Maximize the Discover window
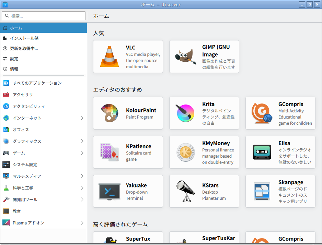Image resolution: width=322 pixels, height=245 pixels. 310,4
